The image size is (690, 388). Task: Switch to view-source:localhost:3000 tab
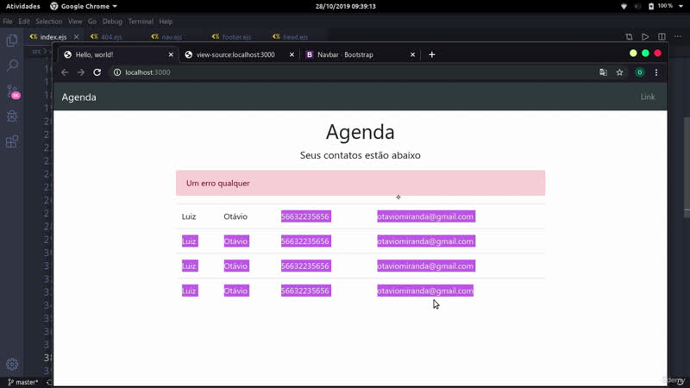point(235,54)
